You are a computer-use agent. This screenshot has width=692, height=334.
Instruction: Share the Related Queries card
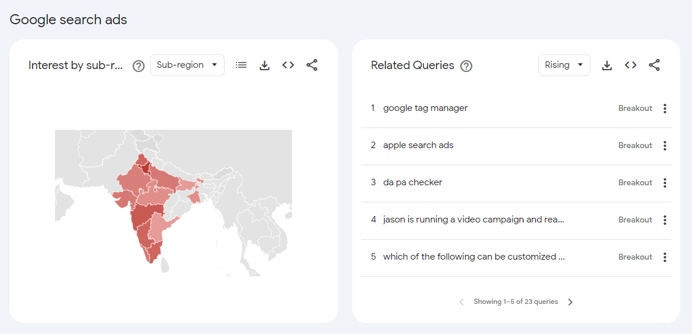(654, 65)
